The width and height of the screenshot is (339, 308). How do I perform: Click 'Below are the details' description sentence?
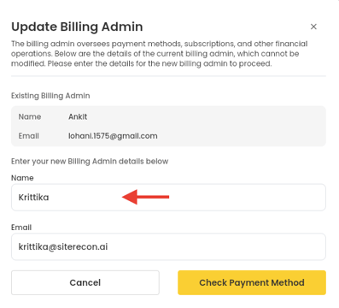[x=177, y=54]
